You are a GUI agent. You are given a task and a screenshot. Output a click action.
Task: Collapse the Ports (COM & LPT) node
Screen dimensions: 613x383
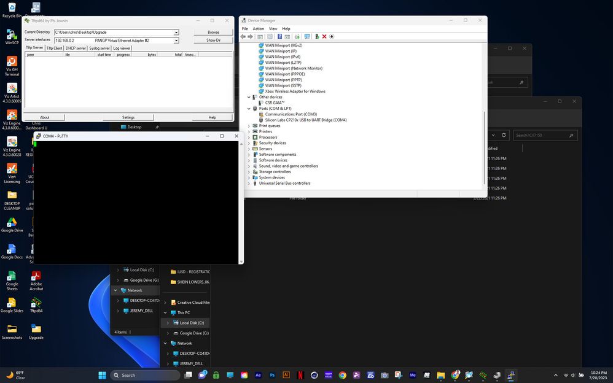(248, 108)
